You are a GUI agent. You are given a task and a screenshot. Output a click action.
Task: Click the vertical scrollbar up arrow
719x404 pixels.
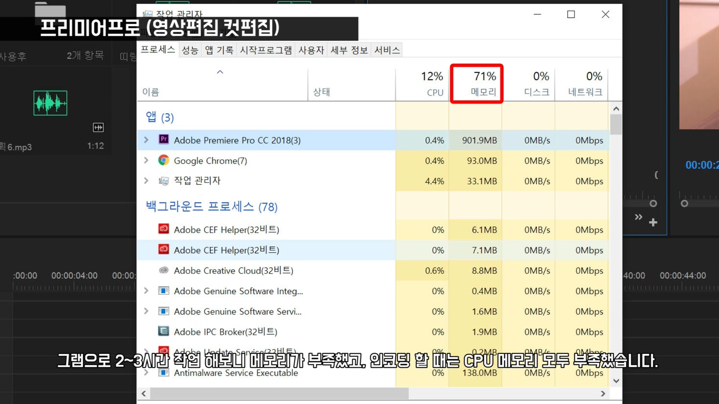pos(616,109)
